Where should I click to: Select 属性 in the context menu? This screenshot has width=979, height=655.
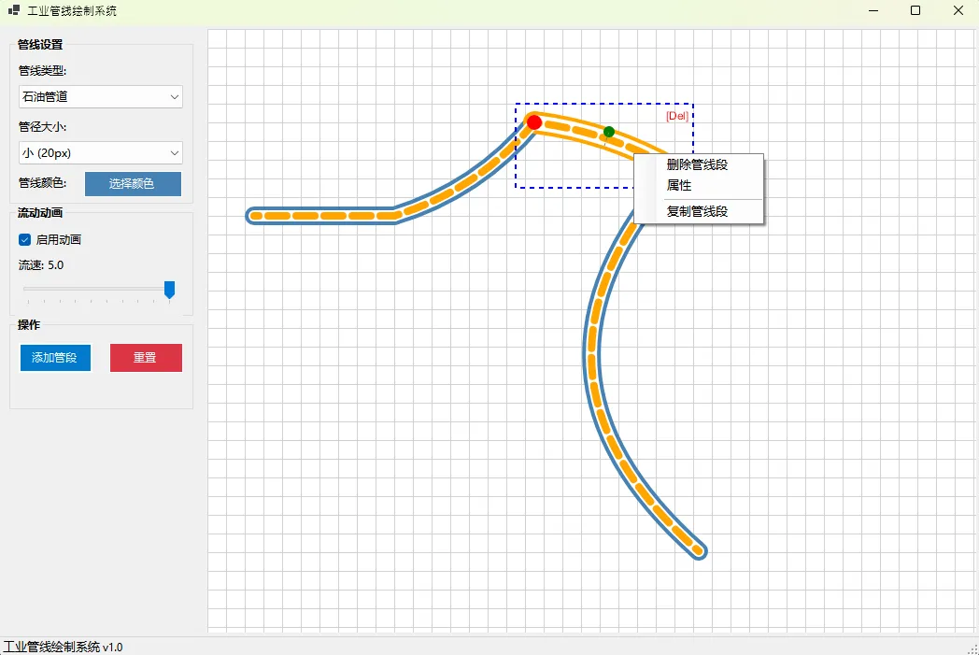pos(679,186)
